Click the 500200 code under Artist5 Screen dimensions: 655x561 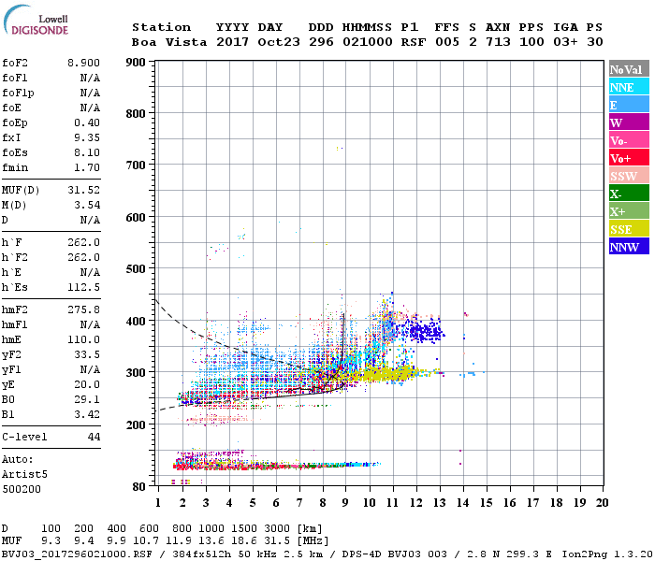tap(22, 489)
